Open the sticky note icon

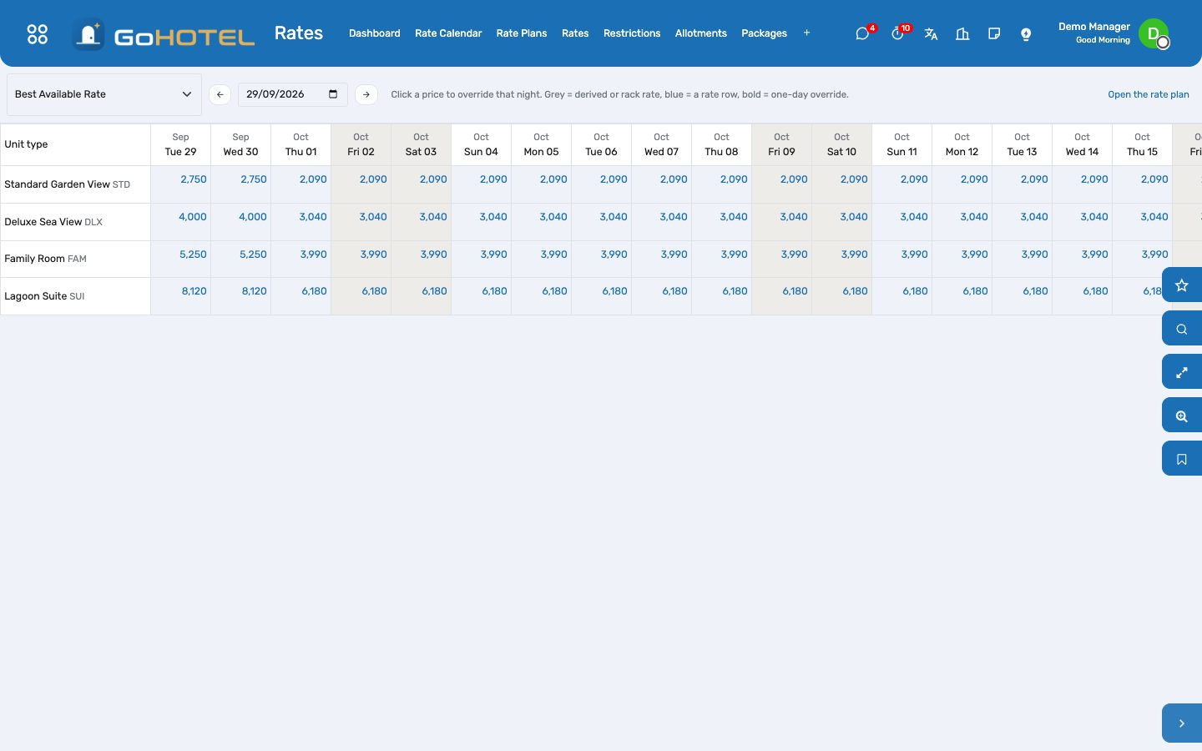point(994,33)
